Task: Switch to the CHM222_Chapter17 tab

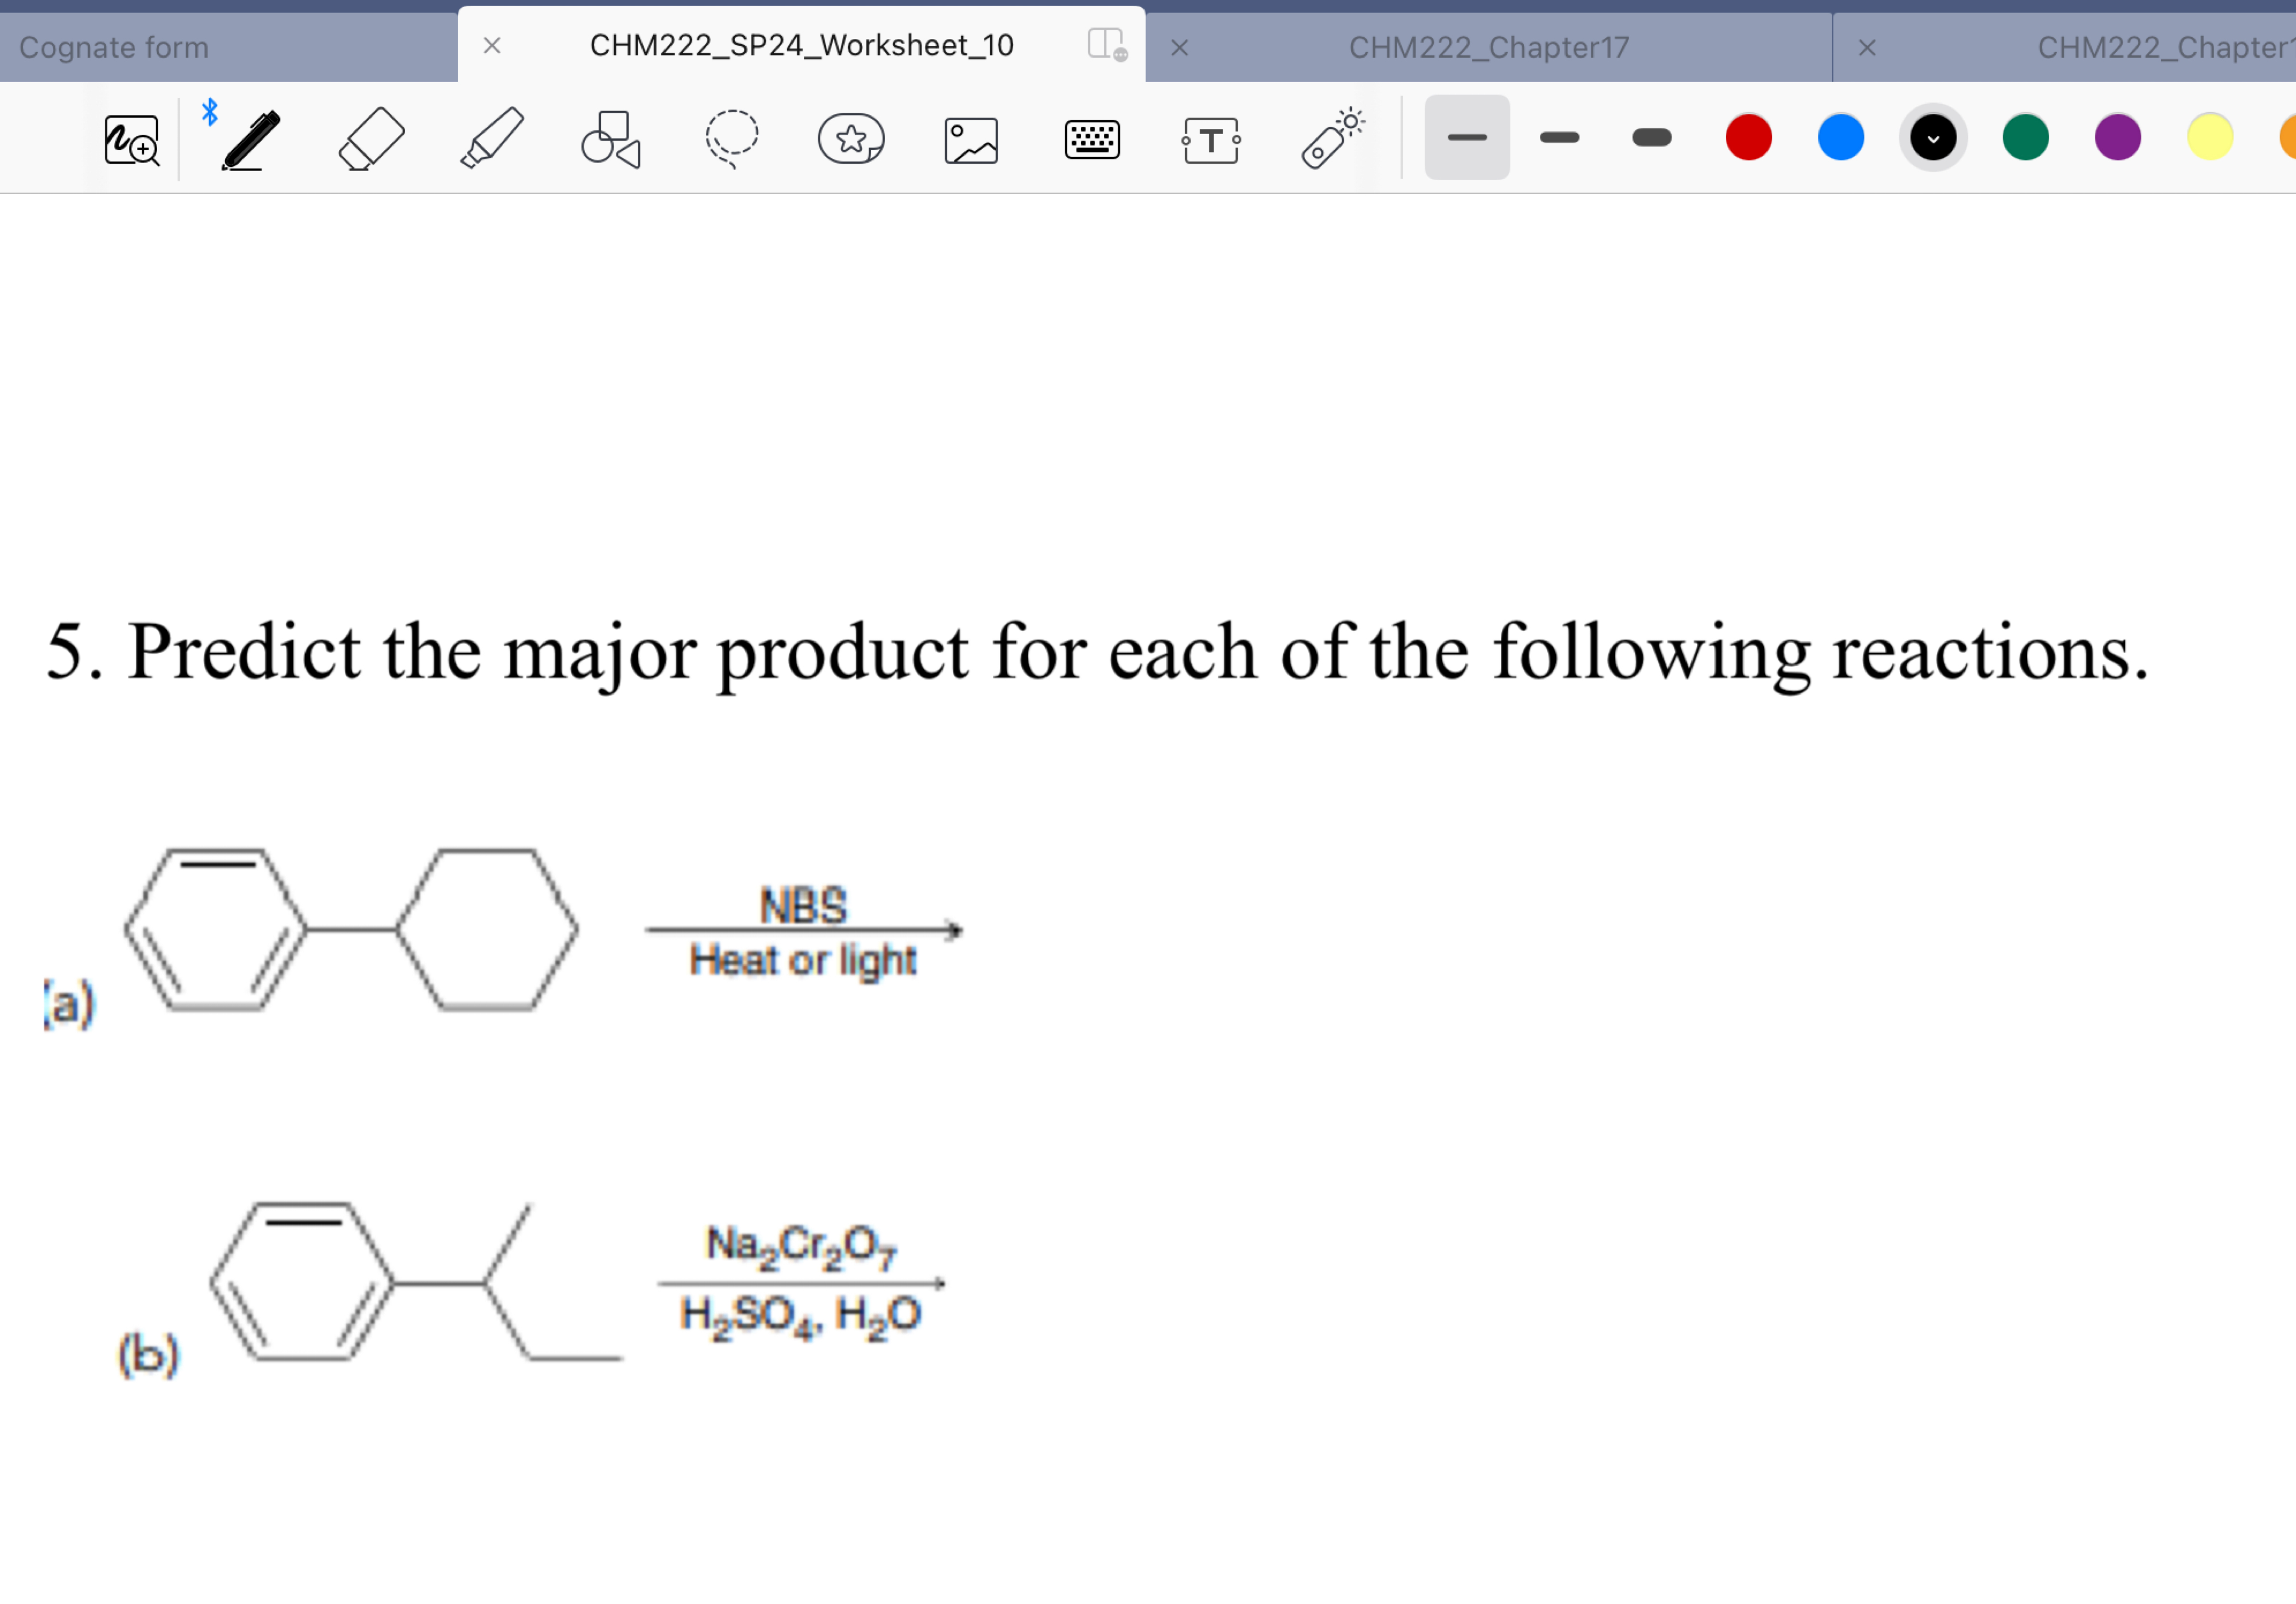Action: click(x=1487, y=45)
